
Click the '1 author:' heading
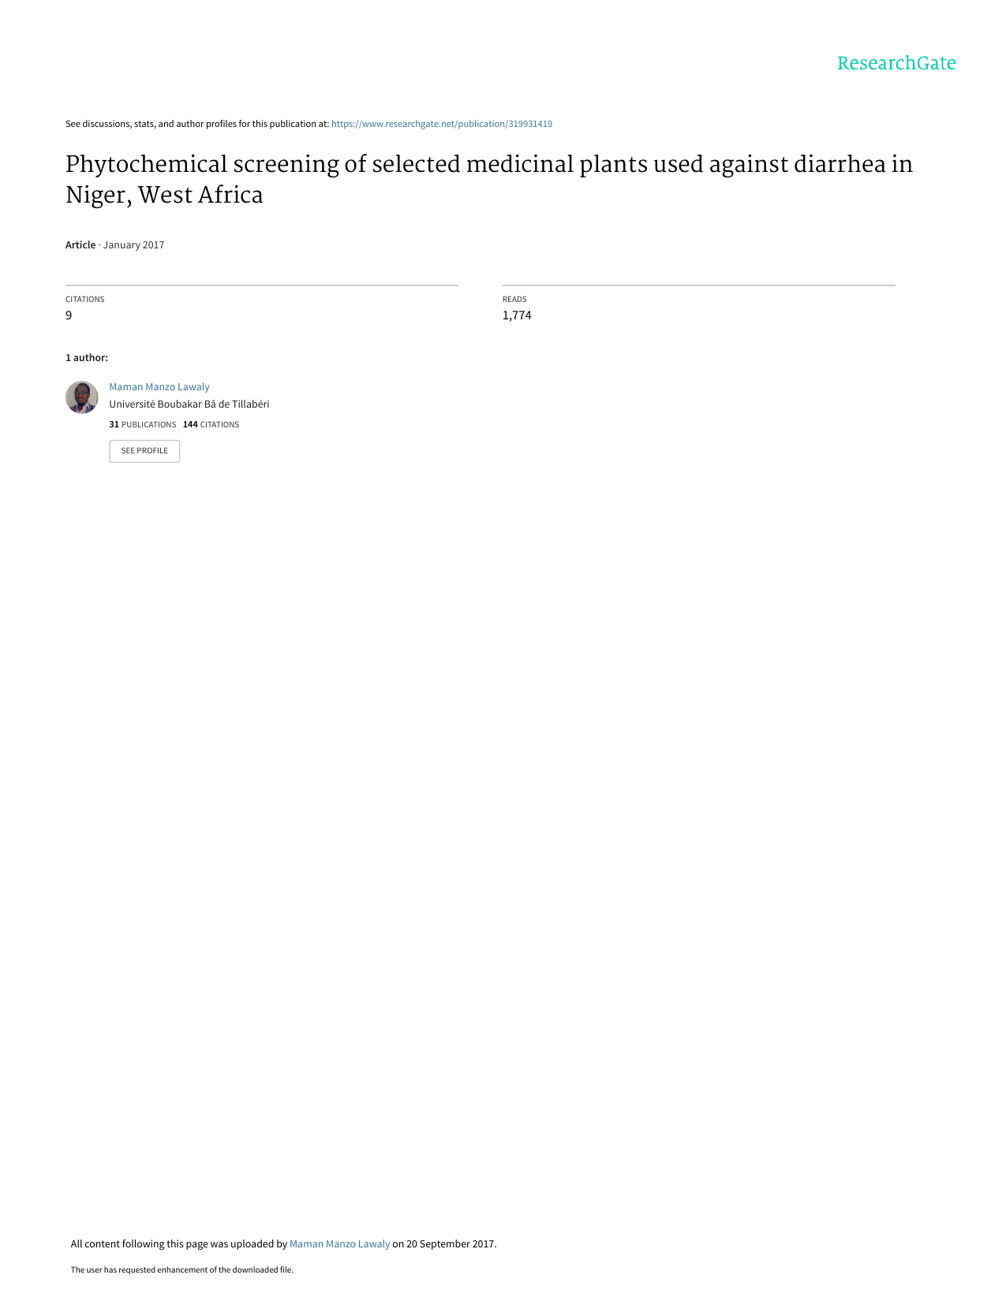pyautogui.click(x=87, y=358)
